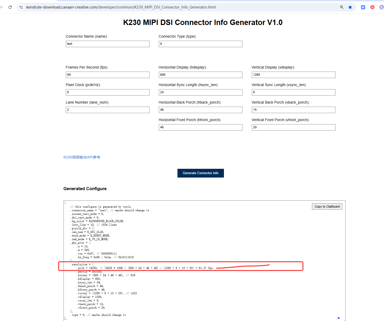Click the bookmark star icon
384x321 pixels.
coord(350,7)
